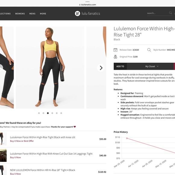Click the lock icon beside lulufanatics.com
The height and width of the screenshot is (175, 175).
80,5
